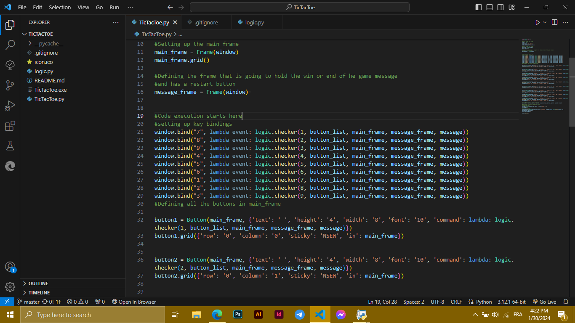Select TicTacToe.py in the Explorer tree
This screenshot has width=575, height=323.
(73, 99)
